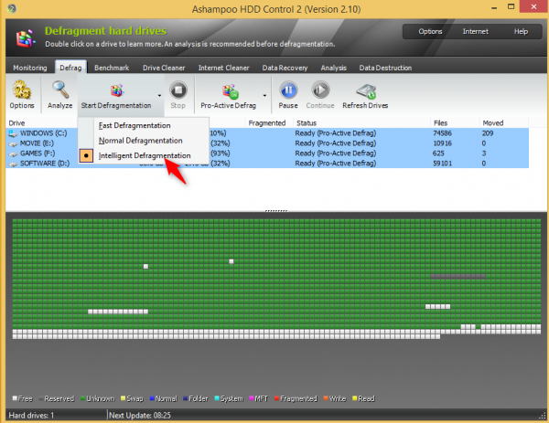This screenshot has width=549, height=423.
Task: Click the Swap legend color swatch
Action: click(124, 398)
